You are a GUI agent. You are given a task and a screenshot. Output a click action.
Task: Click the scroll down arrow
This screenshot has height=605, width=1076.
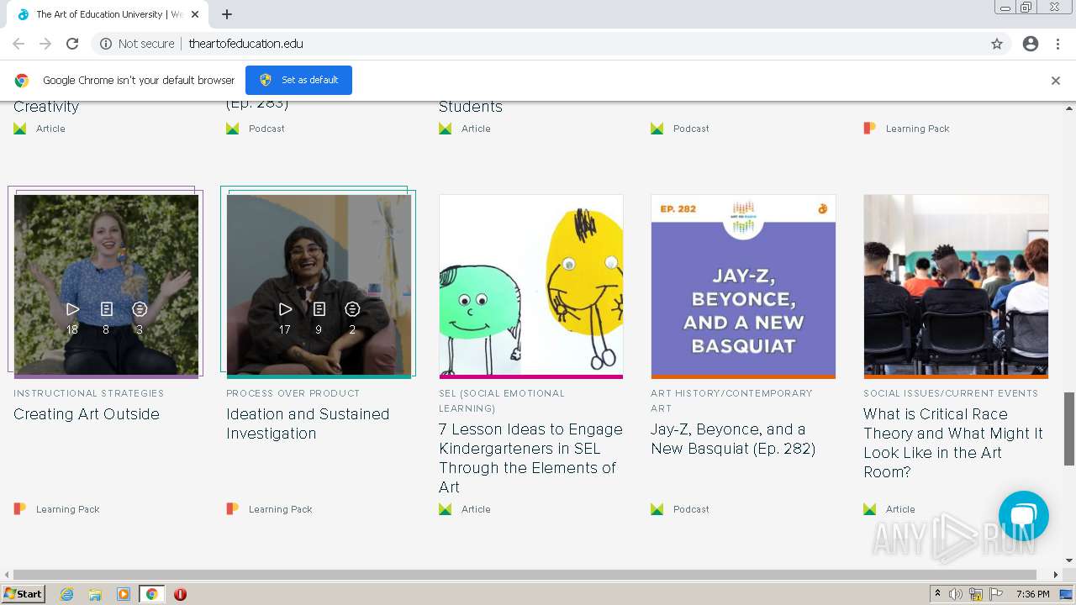coord(1069,560)
